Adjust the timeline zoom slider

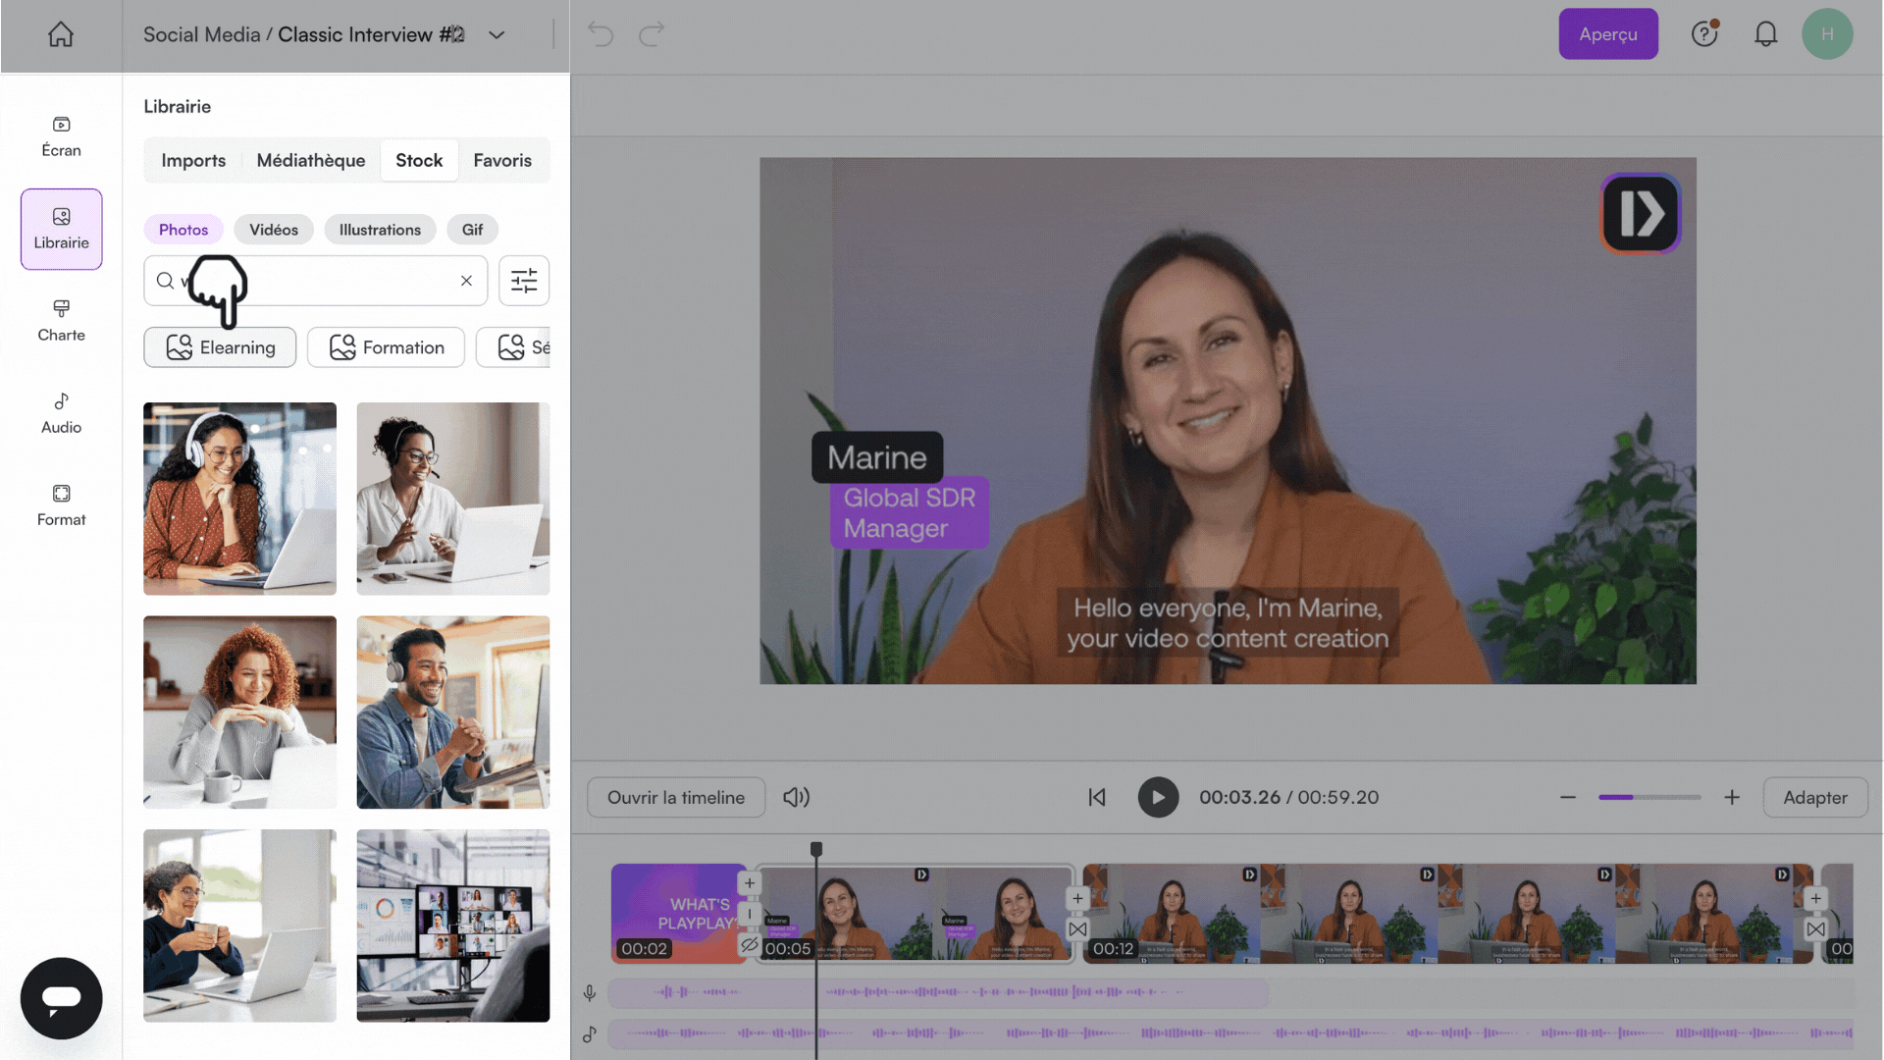point(1648,798)
